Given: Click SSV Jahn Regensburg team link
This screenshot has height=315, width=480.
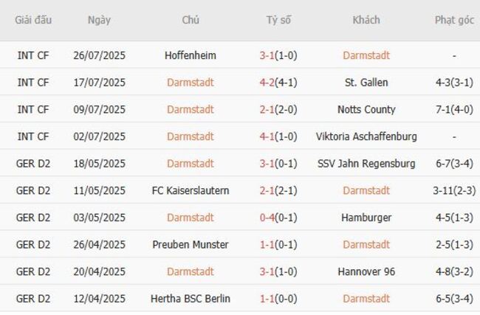Looking at the screenshot, I should coord(366,164).
